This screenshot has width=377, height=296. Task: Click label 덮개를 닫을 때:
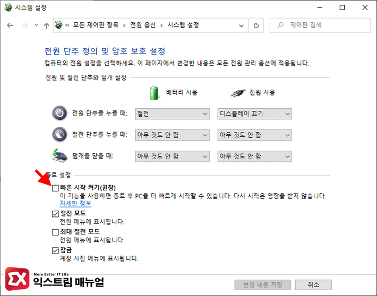point(93,156)
